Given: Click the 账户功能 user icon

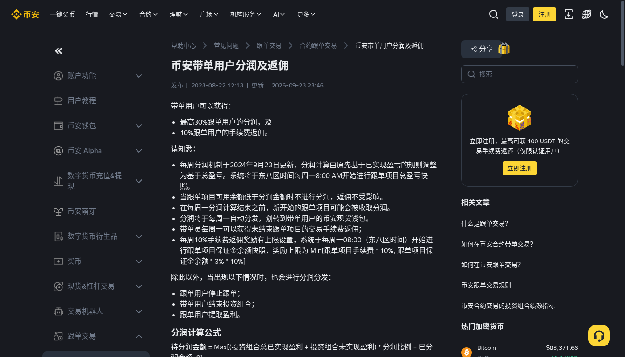Looking at the screenshot, I should click(58, 76).
